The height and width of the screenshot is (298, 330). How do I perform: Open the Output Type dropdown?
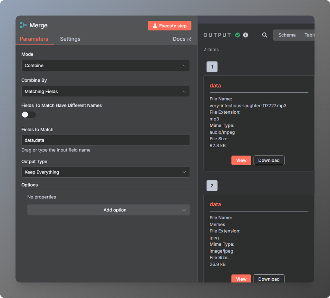tap(105, 172)
